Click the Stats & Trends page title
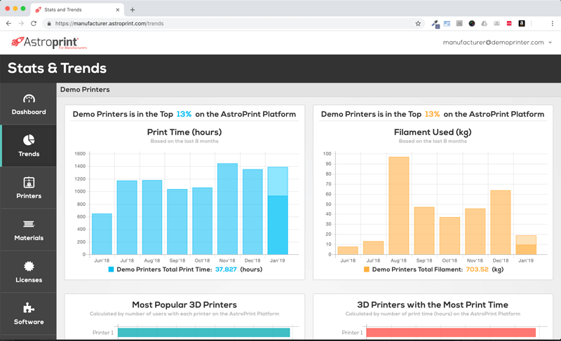561x341 pixels. click(58, 68)
